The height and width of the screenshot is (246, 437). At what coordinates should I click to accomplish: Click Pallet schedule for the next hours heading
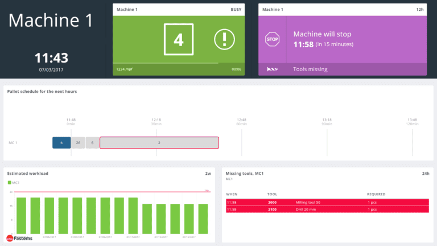pyautogui.click(x=42, y=92)
